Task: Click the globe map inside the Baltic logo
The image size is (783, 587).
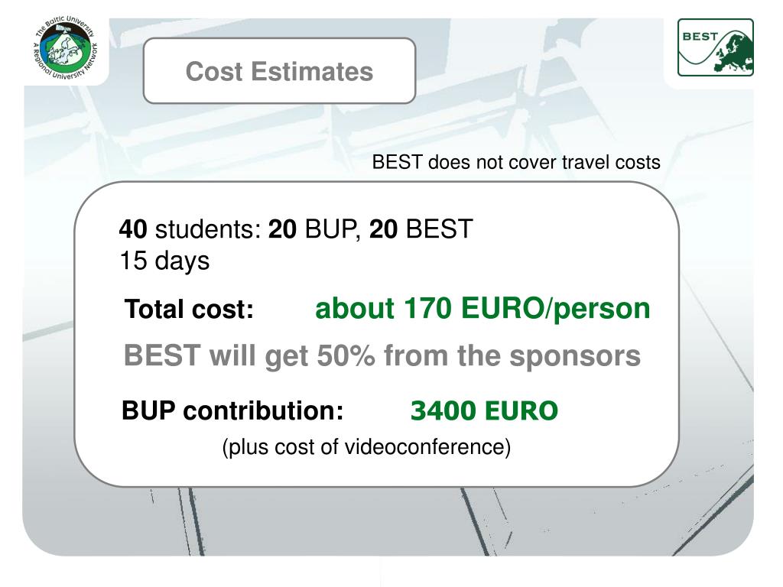Action: pyautogui.click(x=64, y=49)
